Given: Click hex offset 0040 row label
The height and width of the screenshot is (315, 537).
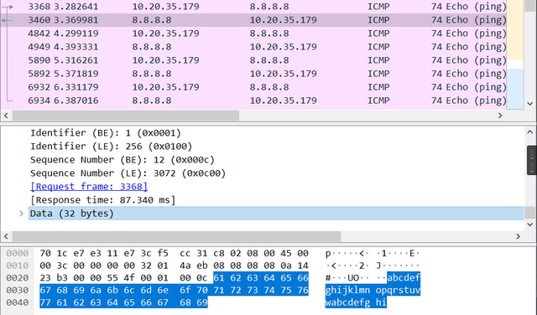Looking at the screenshot, I should click(17, 302).
